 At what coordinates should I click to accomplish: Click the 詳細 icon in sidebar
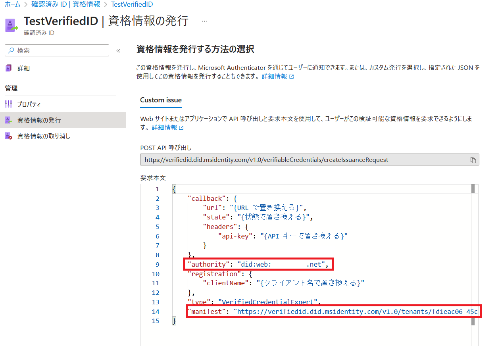coord(9,68)
